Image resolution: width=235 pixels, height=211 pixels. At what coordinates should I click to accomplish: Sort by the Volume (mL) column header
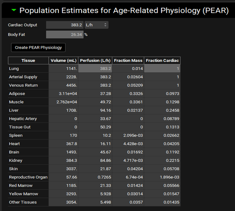pos(63,61)
